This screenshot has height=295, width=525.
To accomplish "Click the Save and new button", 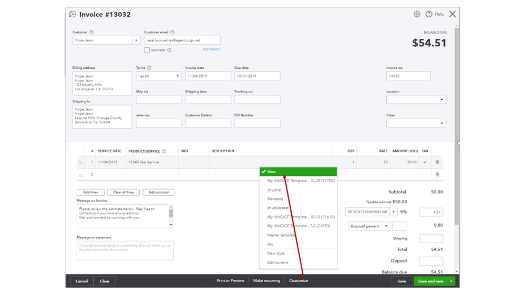I will point(430,281).
